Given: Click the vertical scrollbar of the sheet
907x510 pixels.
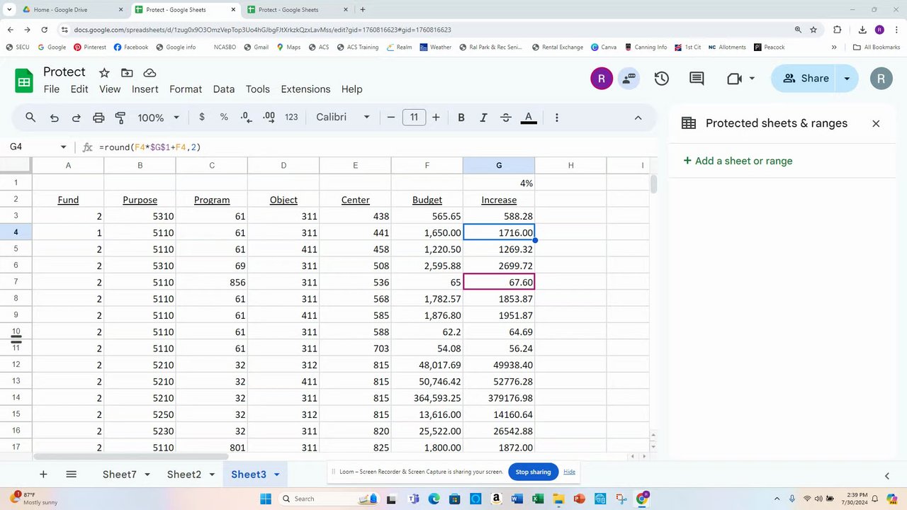Looking at the screenshot, I should pyautogui.click(x=653, y=183).
